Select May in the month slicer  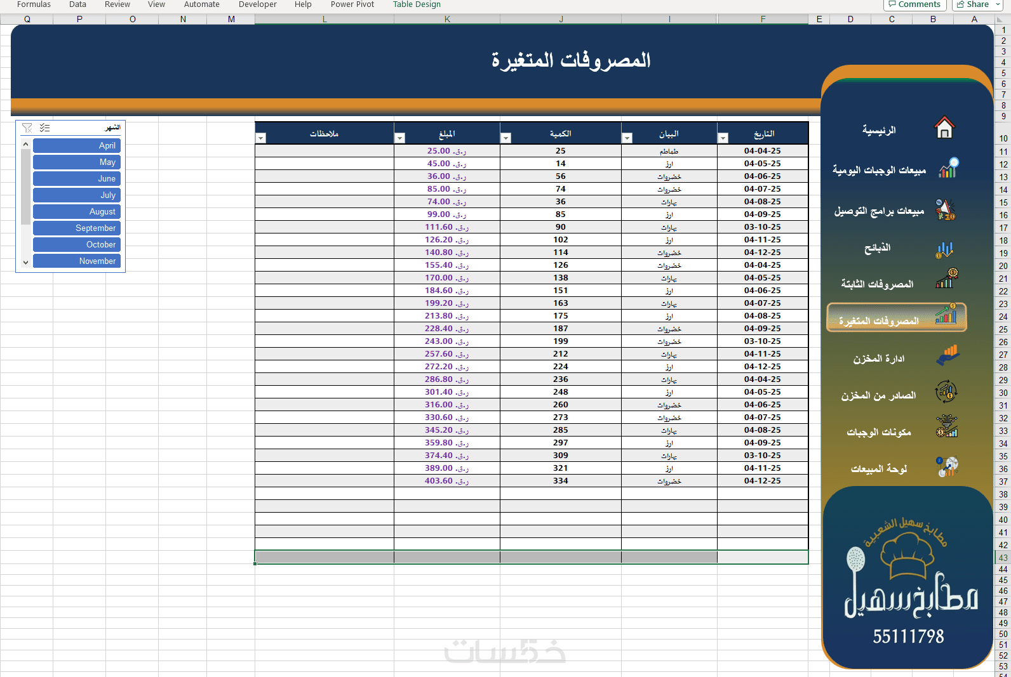pos(77,162)
